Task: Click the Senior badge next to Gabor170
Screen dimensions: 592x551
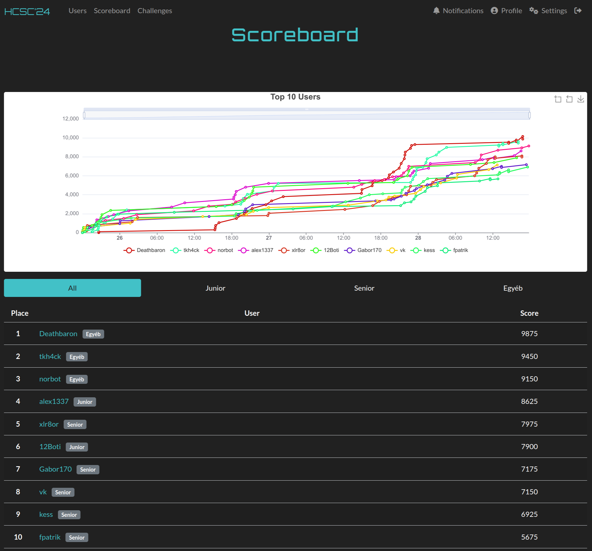Action: (88, 470)
